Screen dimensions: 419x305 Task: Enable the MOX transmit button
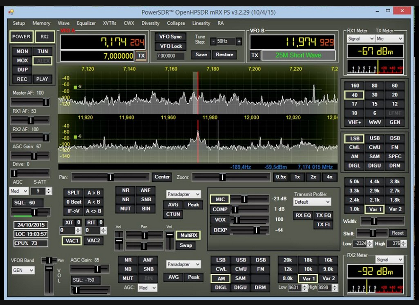22,61
